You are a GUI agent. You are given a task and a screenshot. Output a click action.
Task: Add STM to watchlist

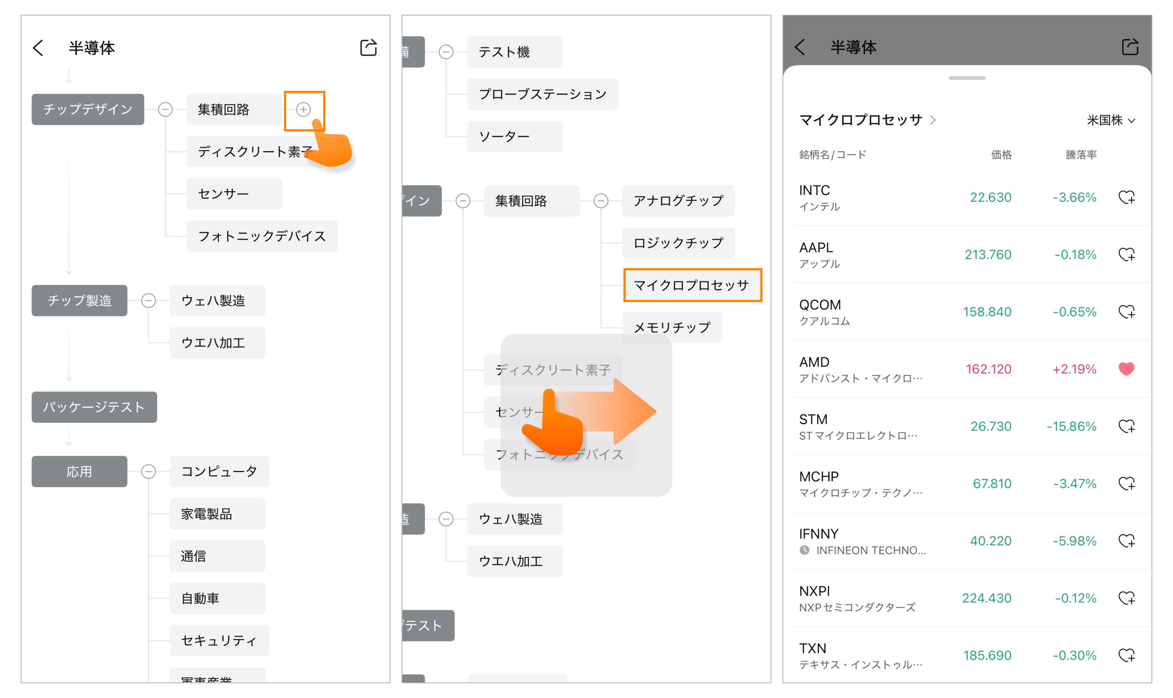tap(1126, 427)
